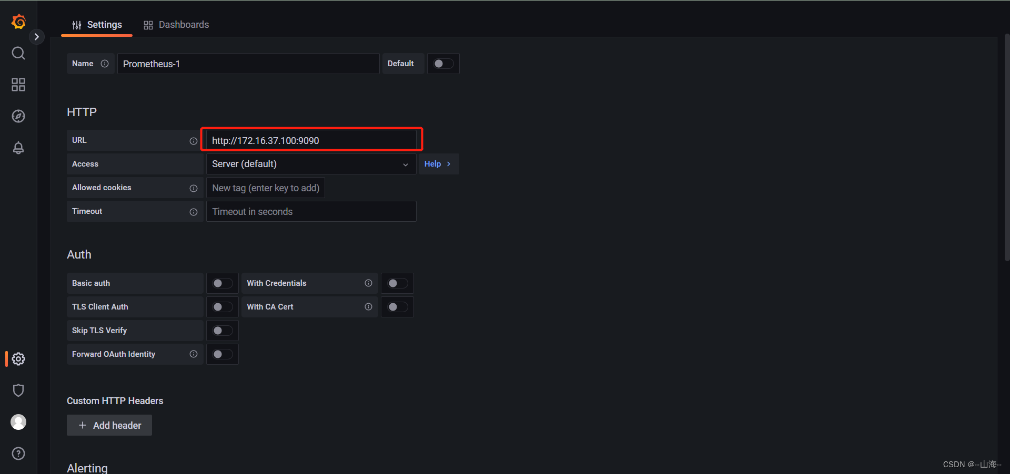Open the search magnifier icon in the sidebar
The image size is (1010, 474).
click(18, 53)
